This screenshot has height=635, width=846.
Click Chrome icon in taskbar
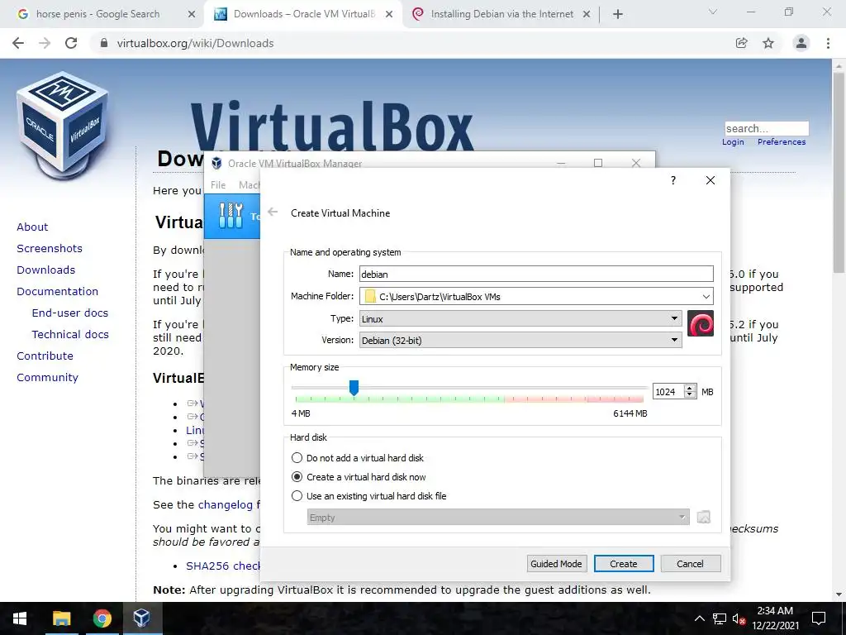pos(102,618)
